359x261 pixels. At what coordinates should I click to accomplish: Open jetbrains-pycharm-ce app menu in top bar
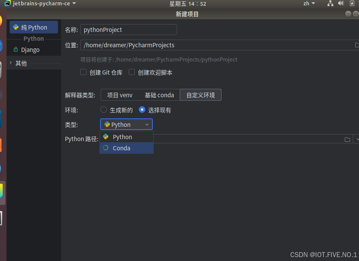click(x=41, y=3)
